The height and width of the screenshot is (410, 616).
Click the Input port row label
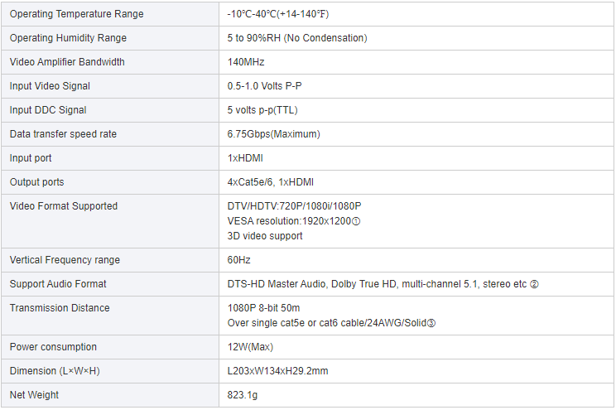(x=31, y=158)
